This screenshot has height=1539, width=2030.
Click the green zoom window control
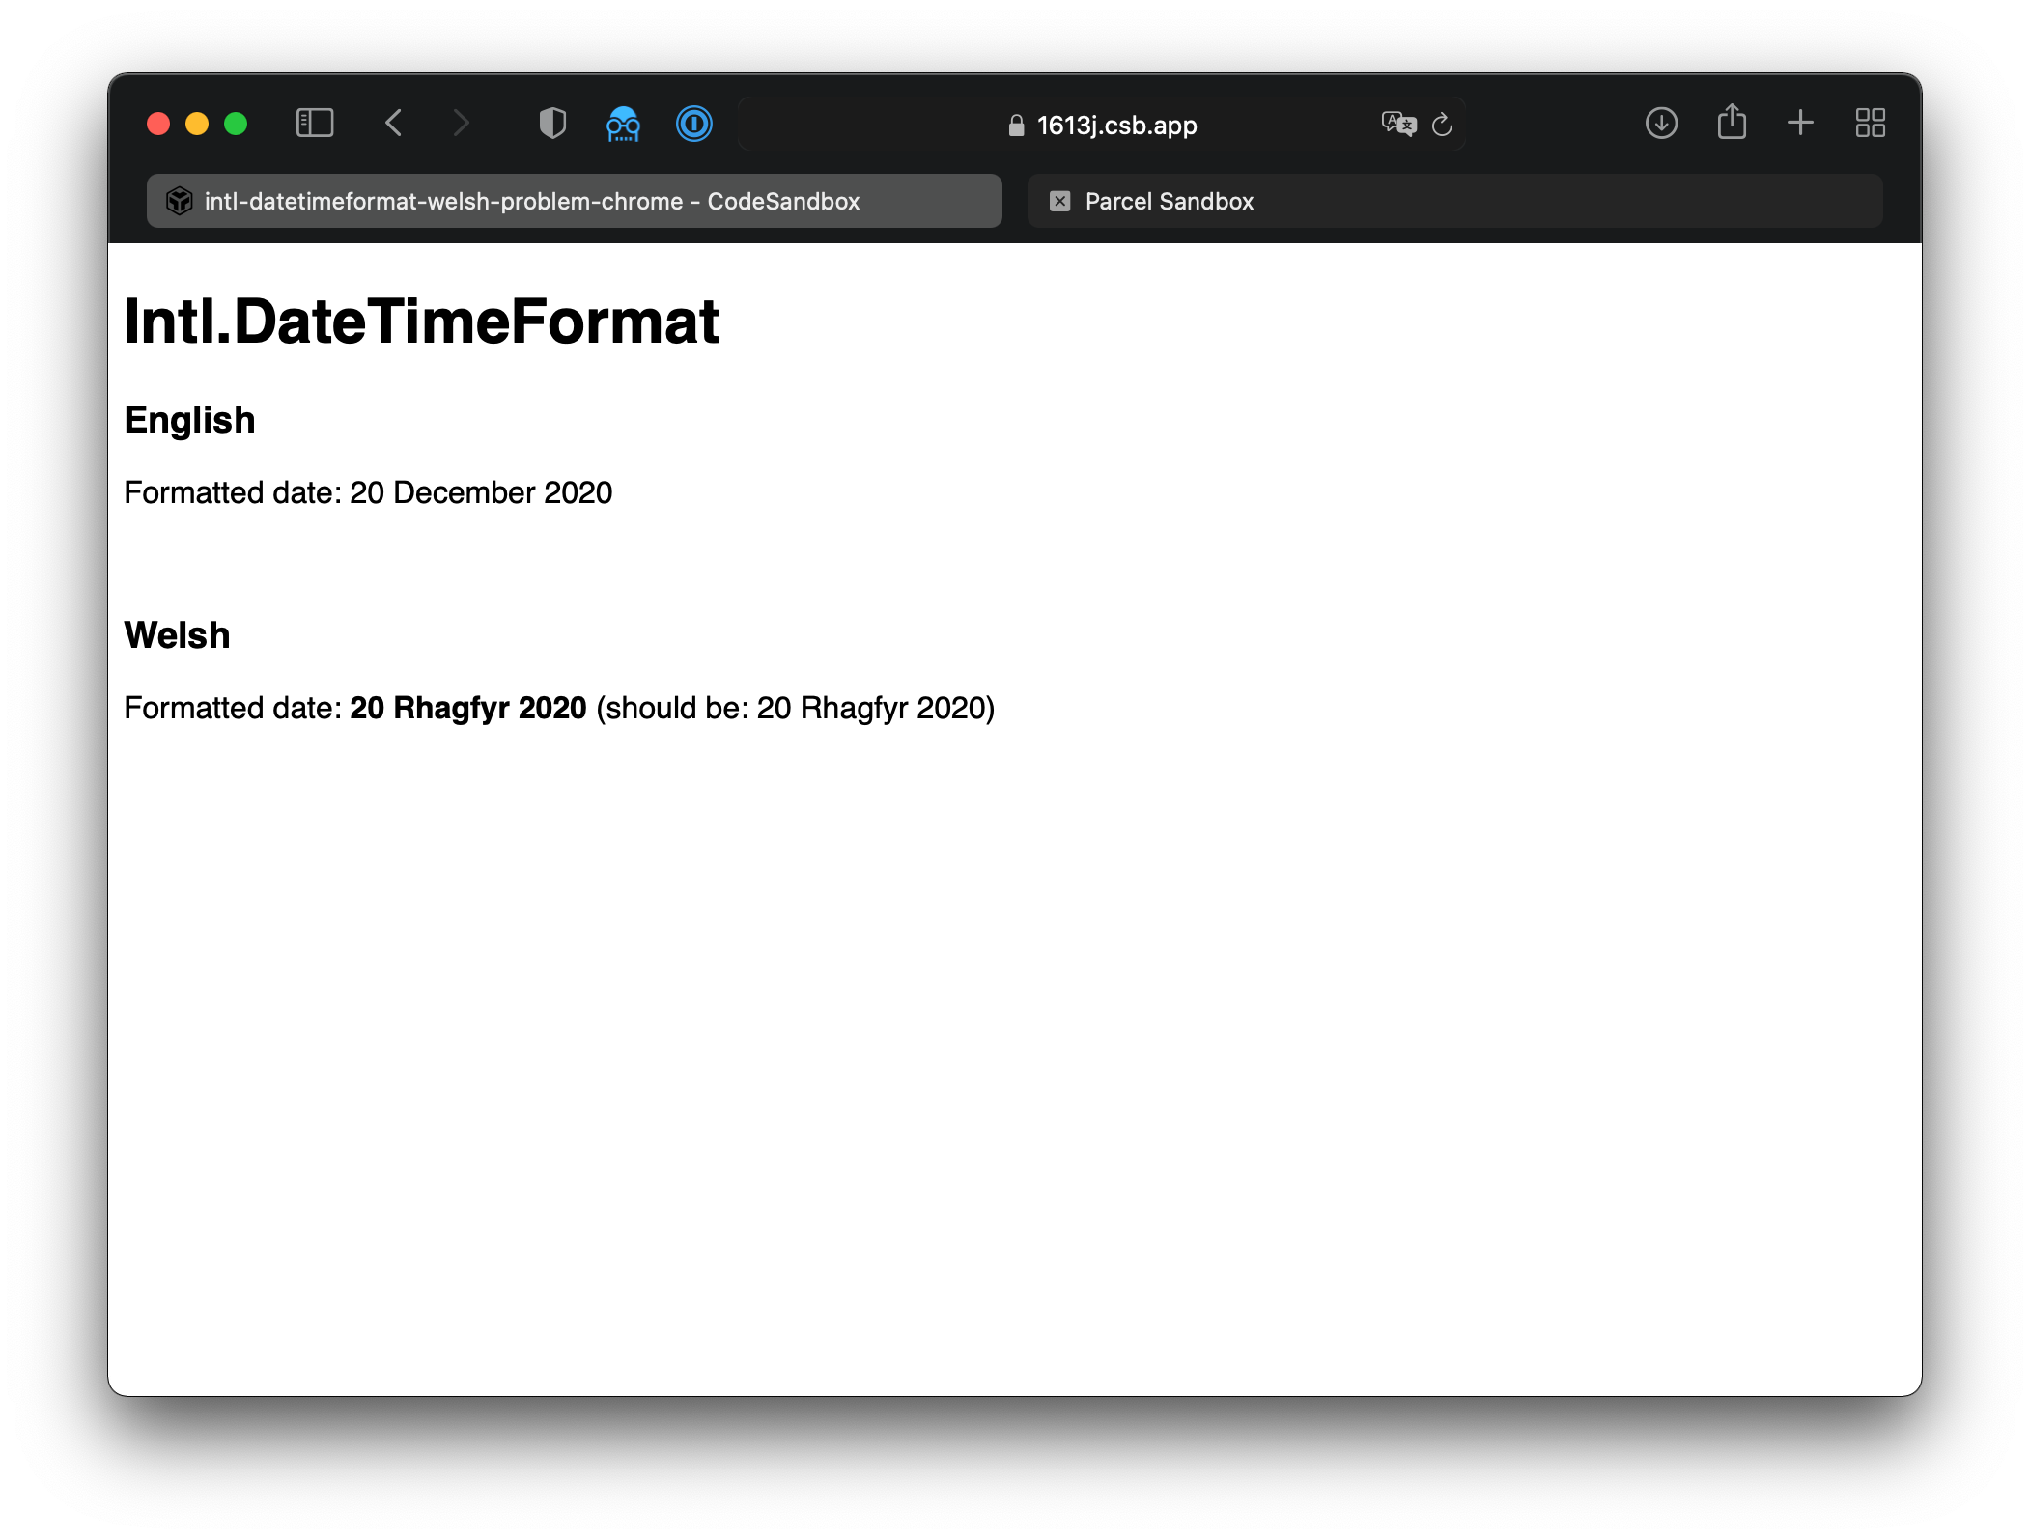pyautogui.click(x=236, y=124)
